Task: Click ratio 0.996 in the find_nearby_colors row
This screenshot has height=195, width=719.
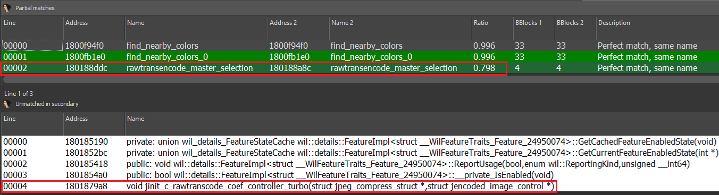Action: pyautogui.click(x=484, y=46)
